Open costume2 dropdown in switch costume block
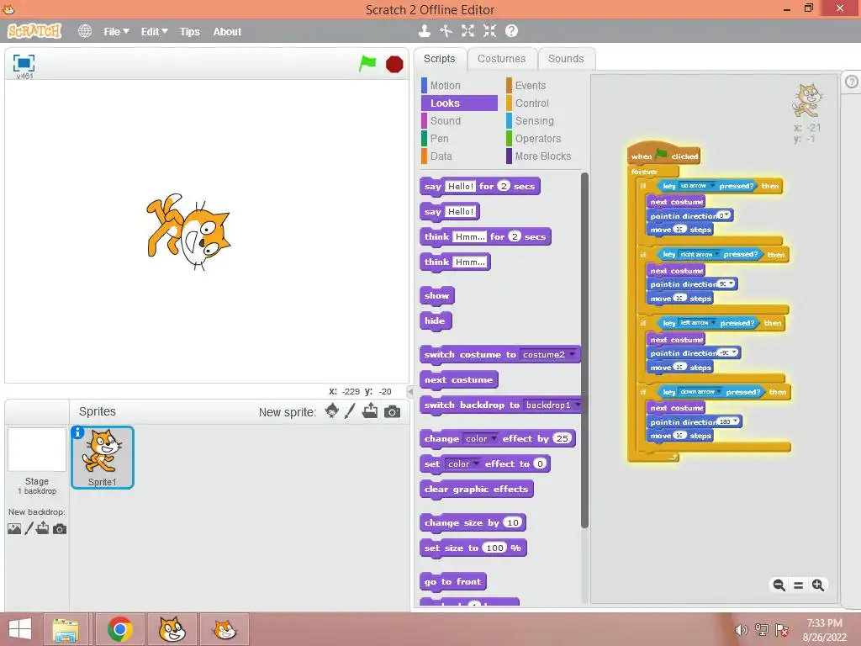 548,354
